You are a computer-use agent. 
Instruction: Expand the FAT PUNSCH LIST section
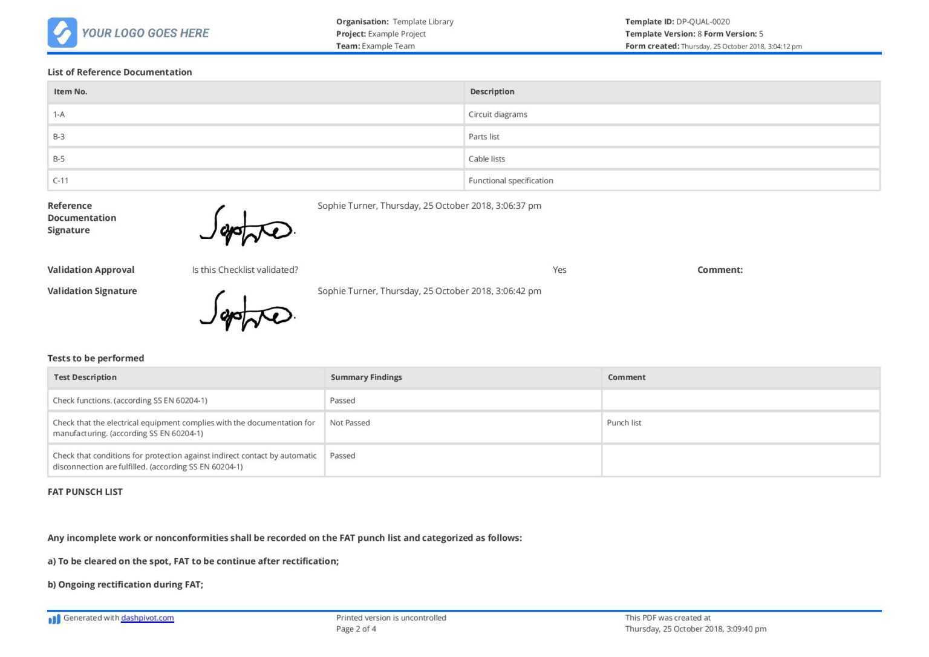[x=85, y=492]
